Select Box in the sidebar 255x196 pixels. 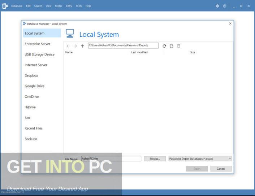(27, 118)
